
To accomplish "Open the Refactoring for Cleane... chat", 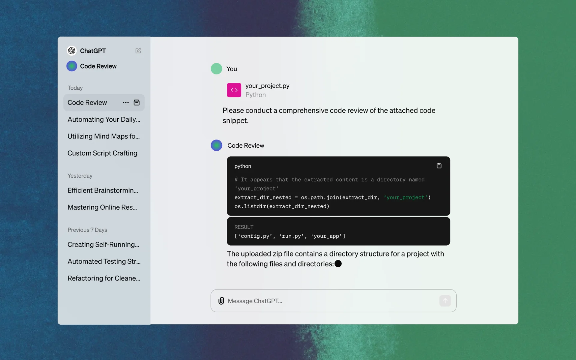I will coord(104,278).
